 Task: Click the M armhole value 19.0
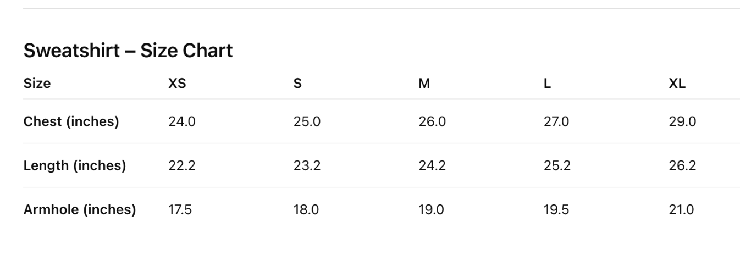click(431, 209)
